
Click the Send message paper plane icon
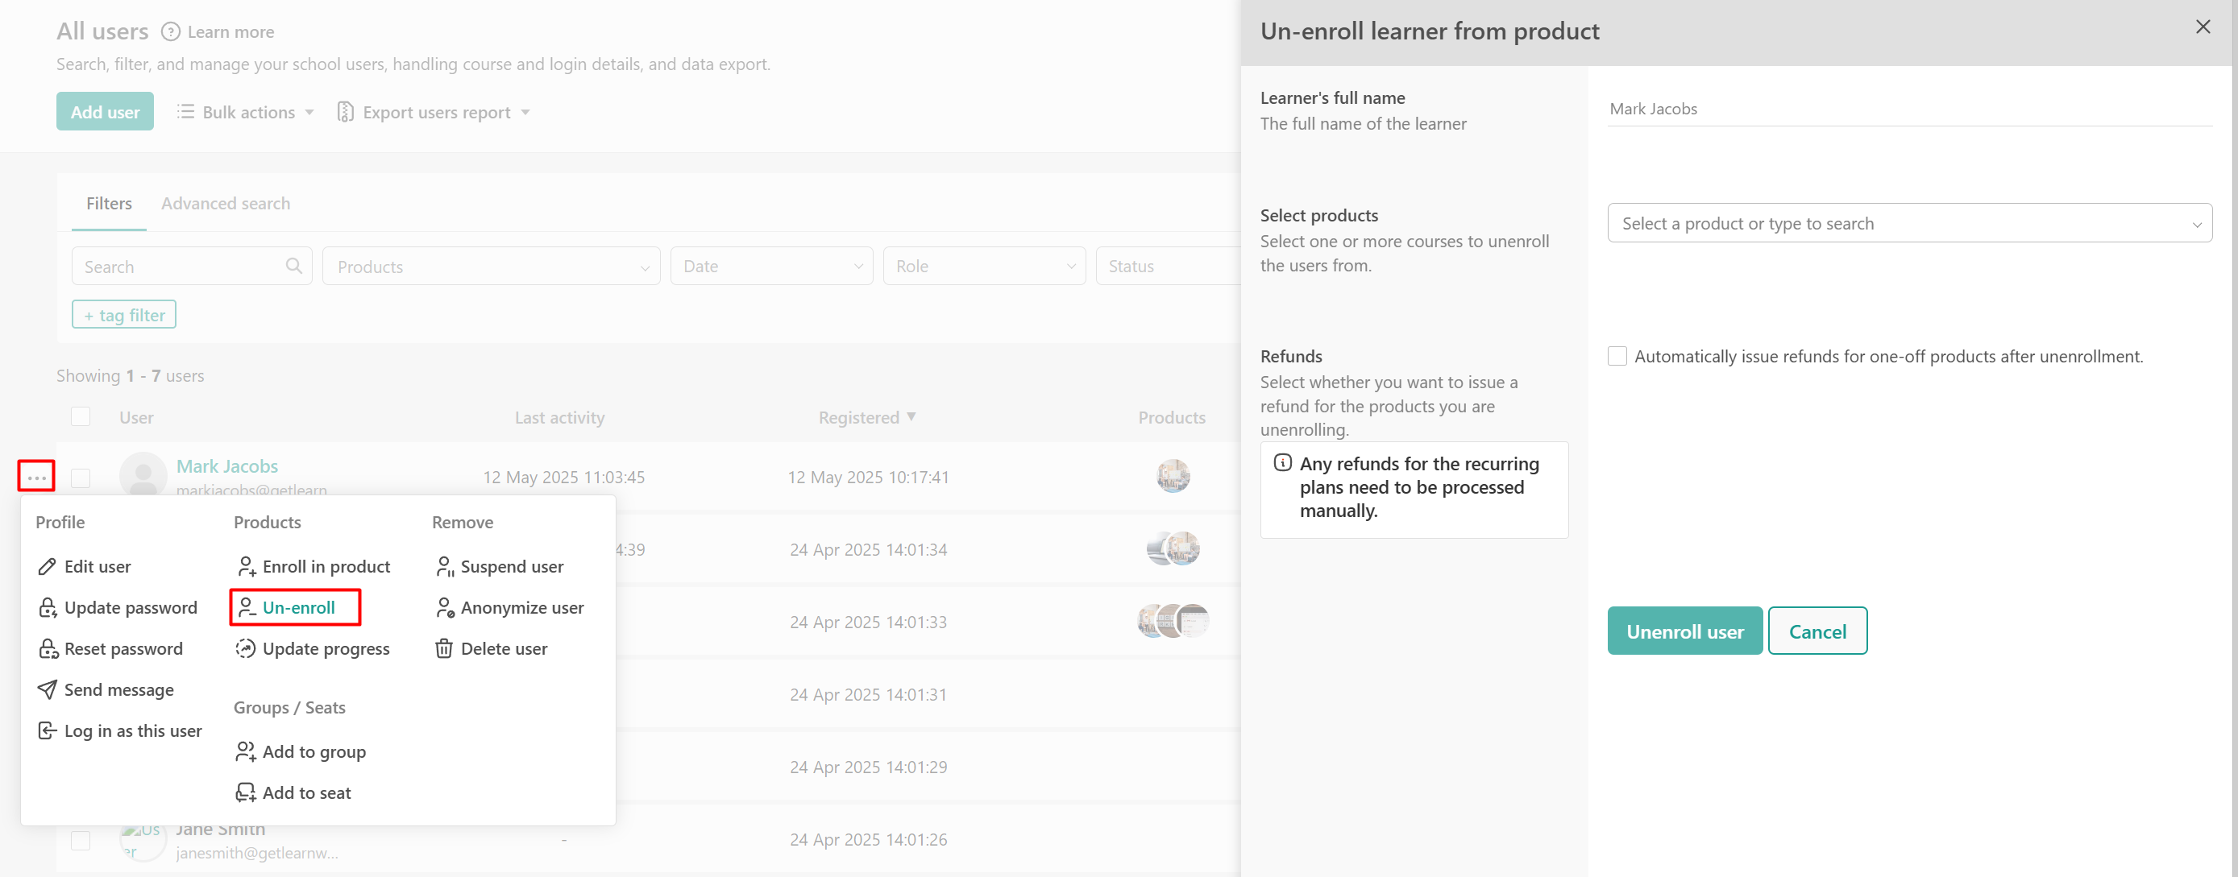pyautogui.click(x=47, y=689)
